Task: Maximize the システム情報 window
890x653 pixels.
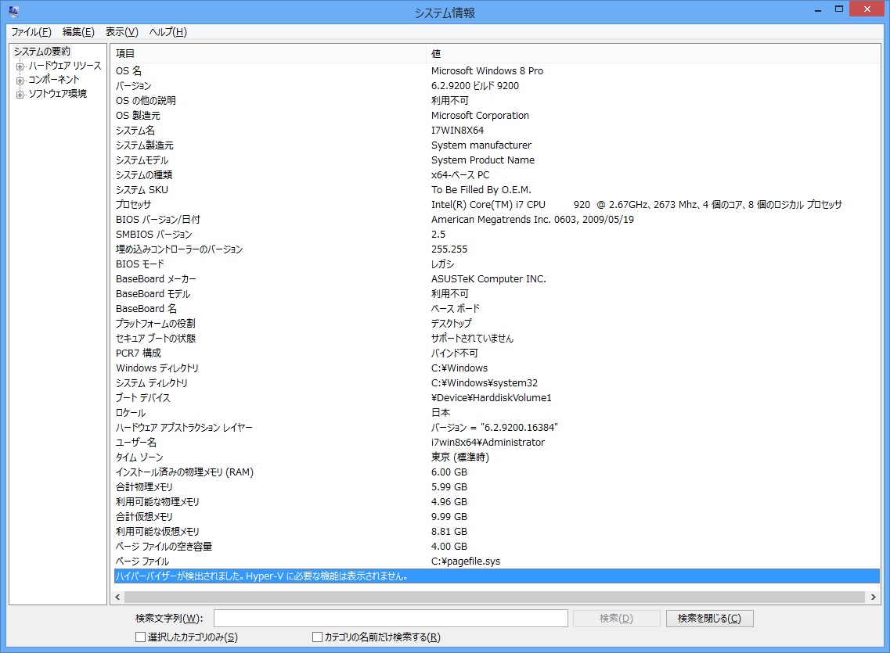Action: point(839,9)
